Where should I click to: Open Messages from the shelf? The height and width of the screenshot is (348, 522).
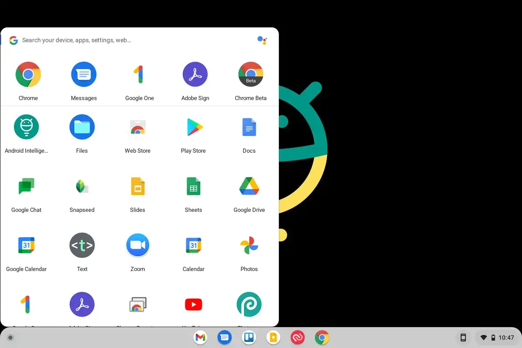[224, 338]
